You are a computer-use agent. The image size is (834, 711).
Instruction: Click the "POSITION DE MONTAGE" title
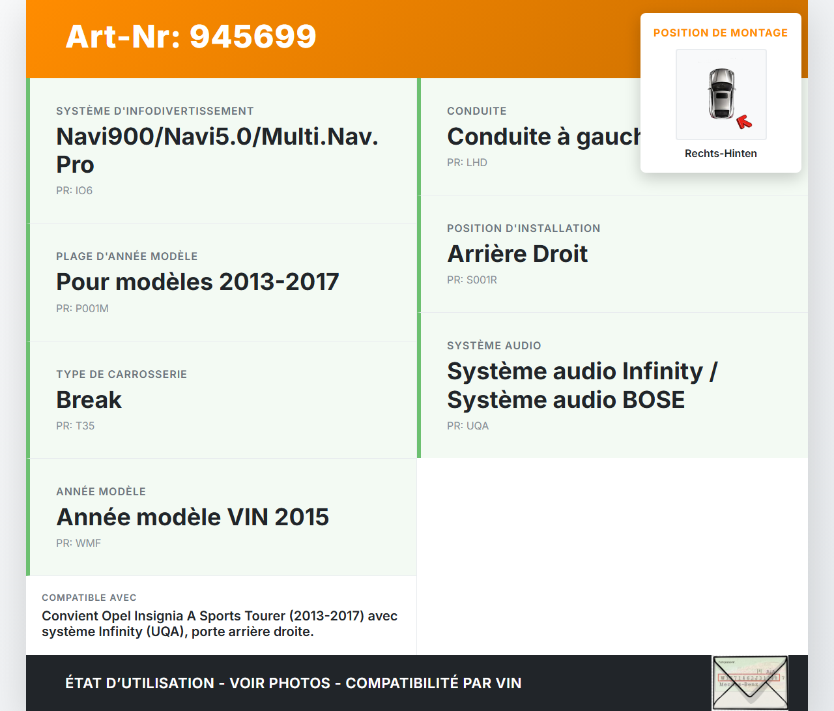point(721,33)
